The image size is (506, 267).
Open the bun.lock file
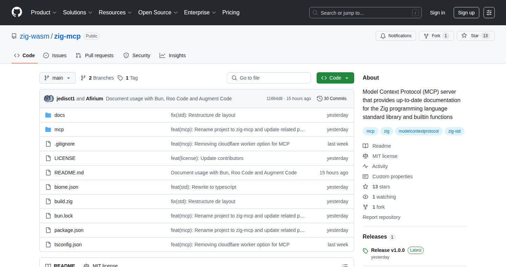(64, 216)
